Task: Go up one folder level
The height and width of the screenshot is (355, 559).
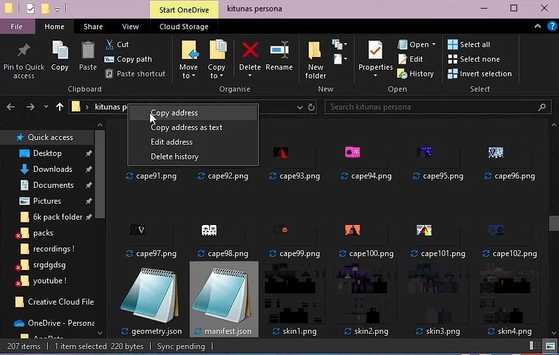Action: click(x=60, y=107)
